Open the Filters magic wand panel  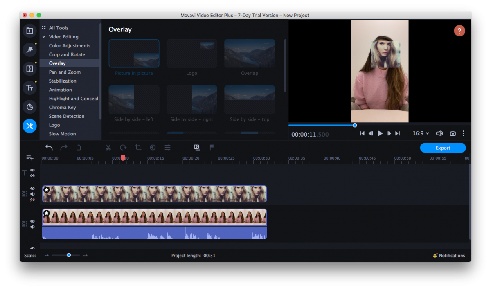(x=29, y=49)
